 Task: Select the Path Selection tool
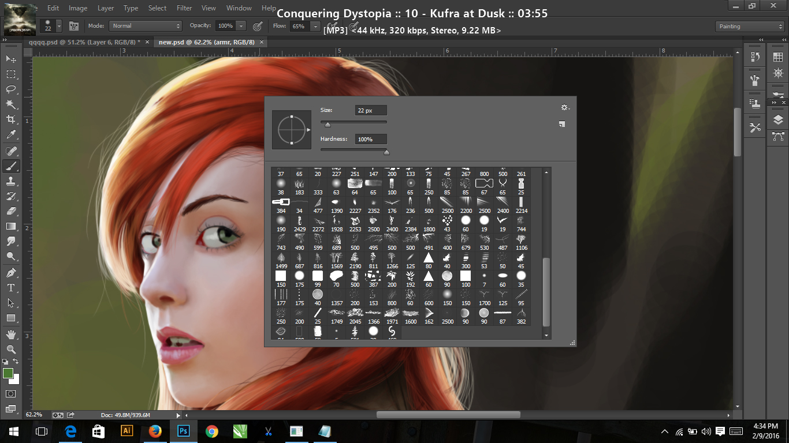point(11,303)
